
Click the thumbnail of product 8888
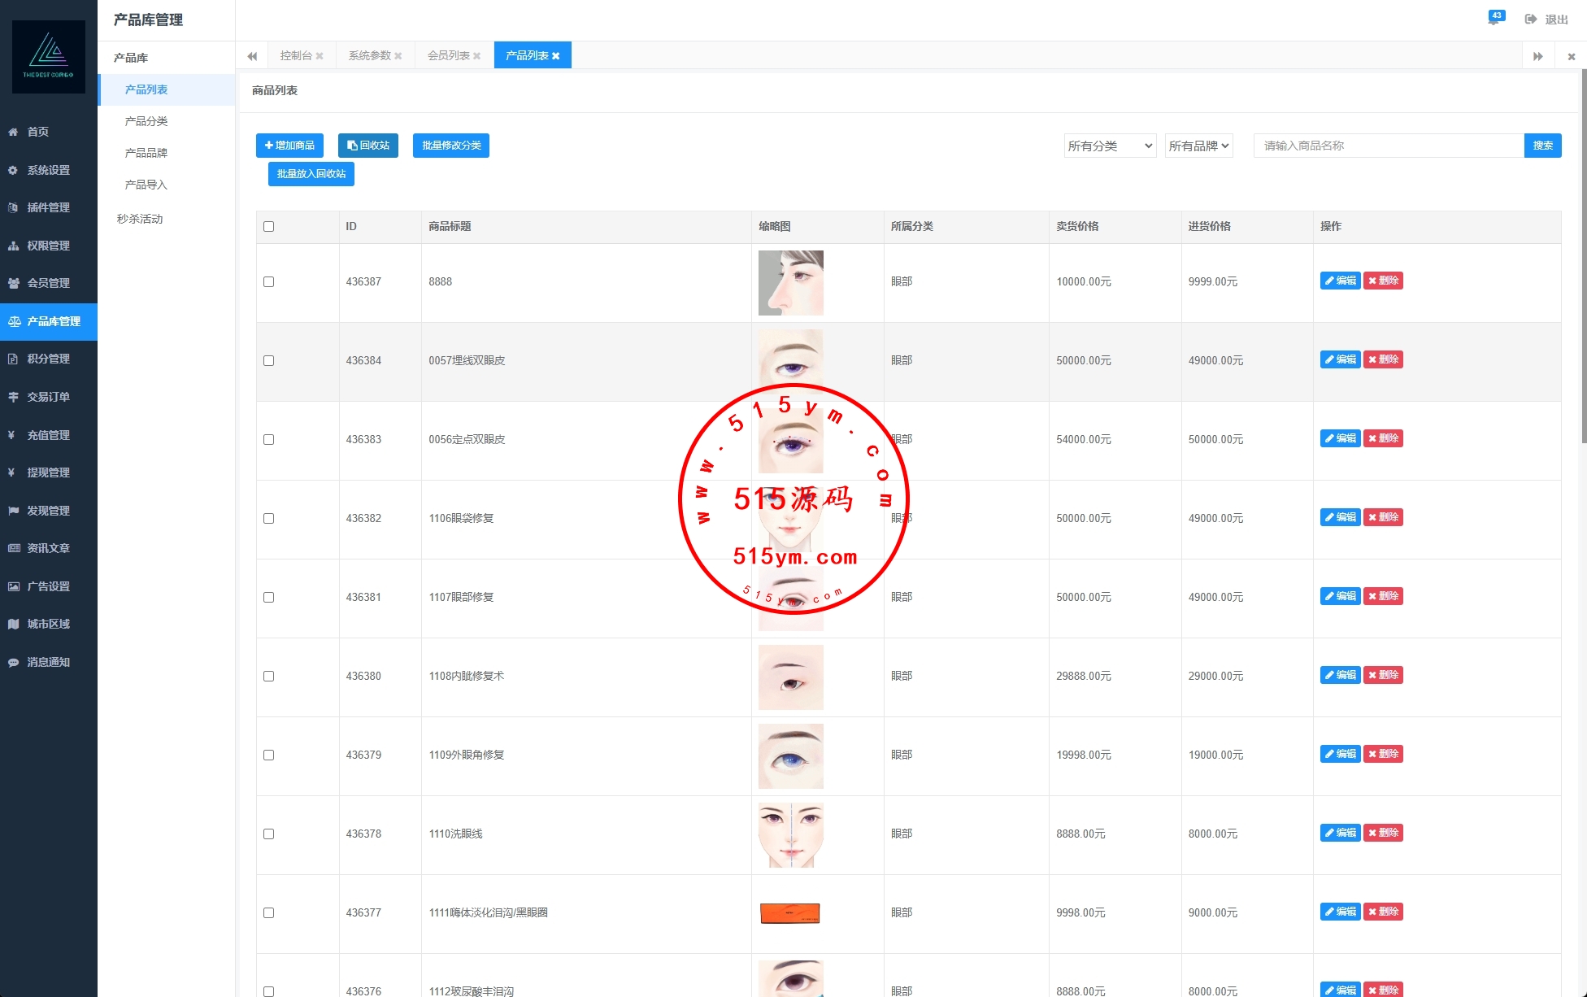point(790,283)
